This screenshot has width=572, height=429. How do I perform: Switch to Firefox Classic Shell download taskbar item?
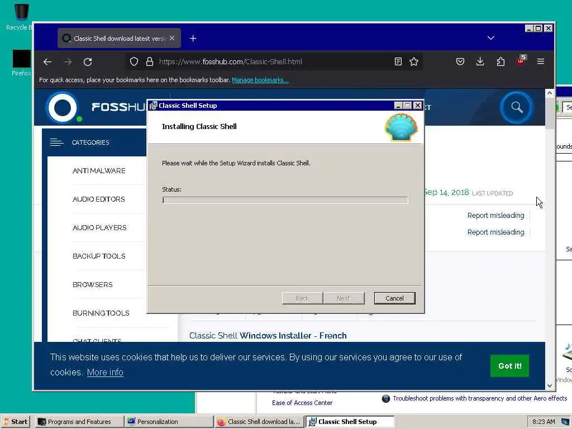[x=259, y=422]
